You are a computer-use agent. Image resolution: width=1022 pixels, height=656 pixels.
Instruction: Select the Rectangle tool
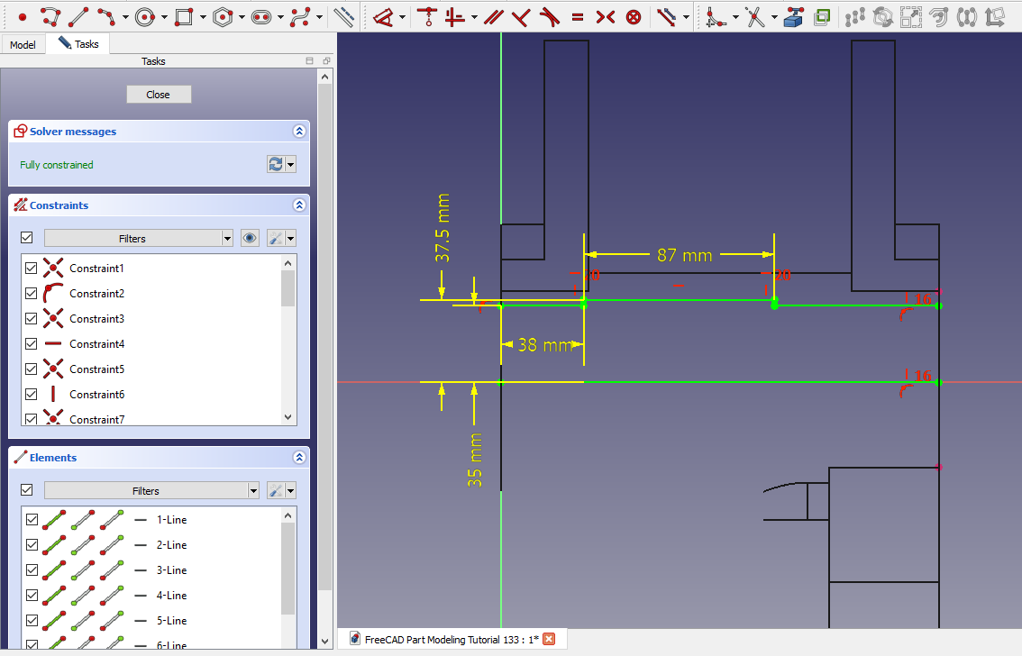click(x=184, y=16)
